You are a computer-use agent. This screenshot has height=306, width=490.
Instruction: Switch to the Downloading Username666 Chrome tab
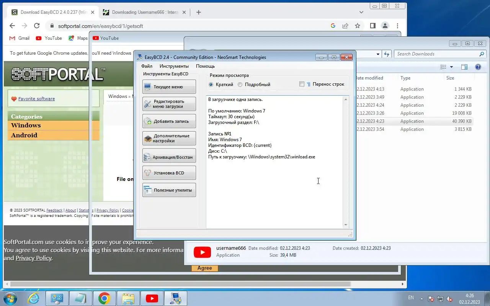[x=145, y=12]
